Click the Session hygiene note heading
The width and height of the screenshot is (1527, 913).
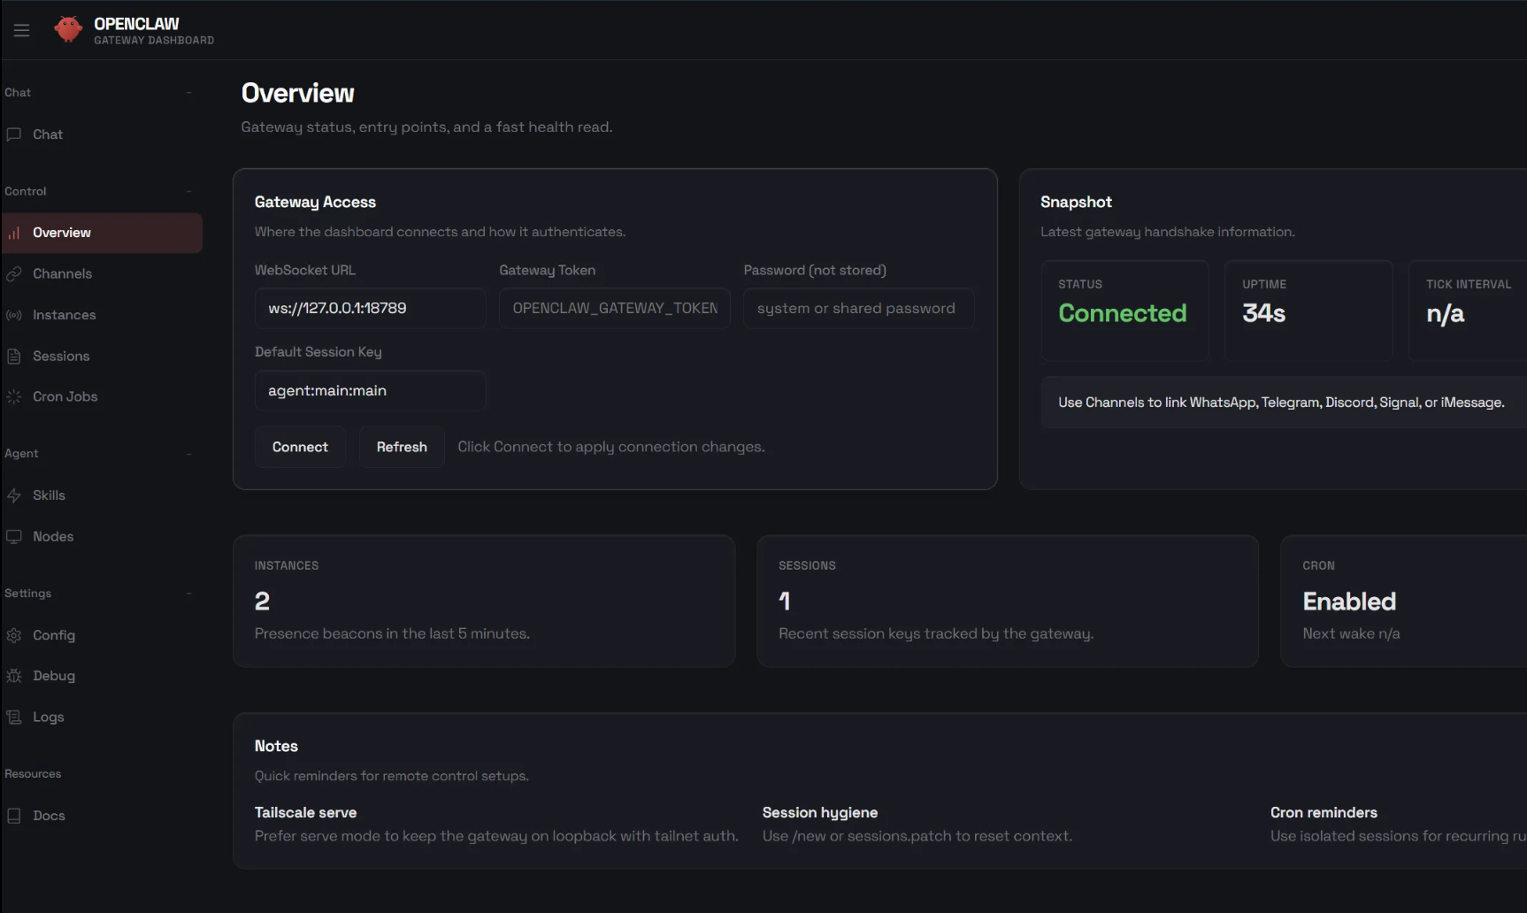[820, 812]
